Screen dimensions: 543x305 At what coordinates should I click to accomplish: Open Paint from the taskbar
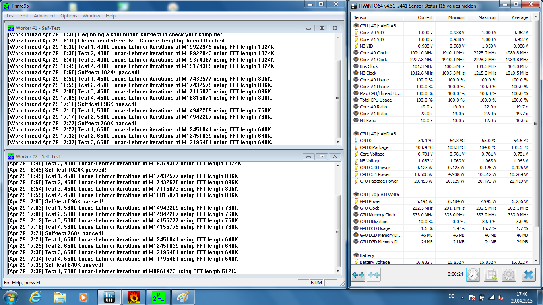[183, 297]
